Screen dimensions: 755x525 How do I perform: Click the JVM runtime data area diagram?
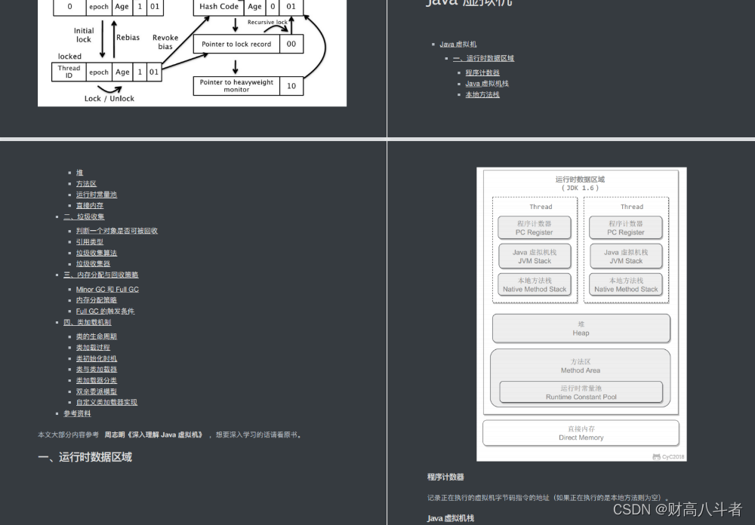click(x=581, y=313)
